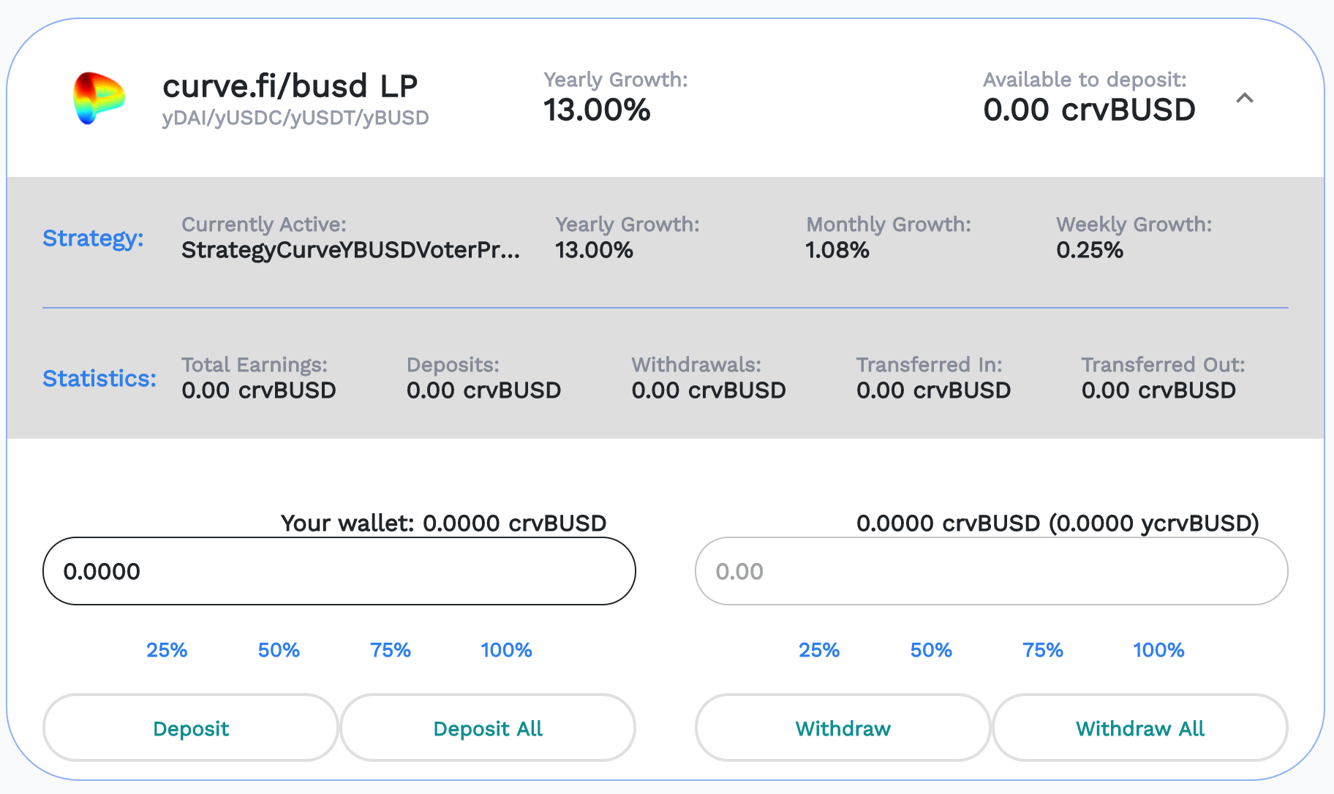Select 25% under withdraw field
This screenshot has width=1334, height=794.
pos(819,650)
